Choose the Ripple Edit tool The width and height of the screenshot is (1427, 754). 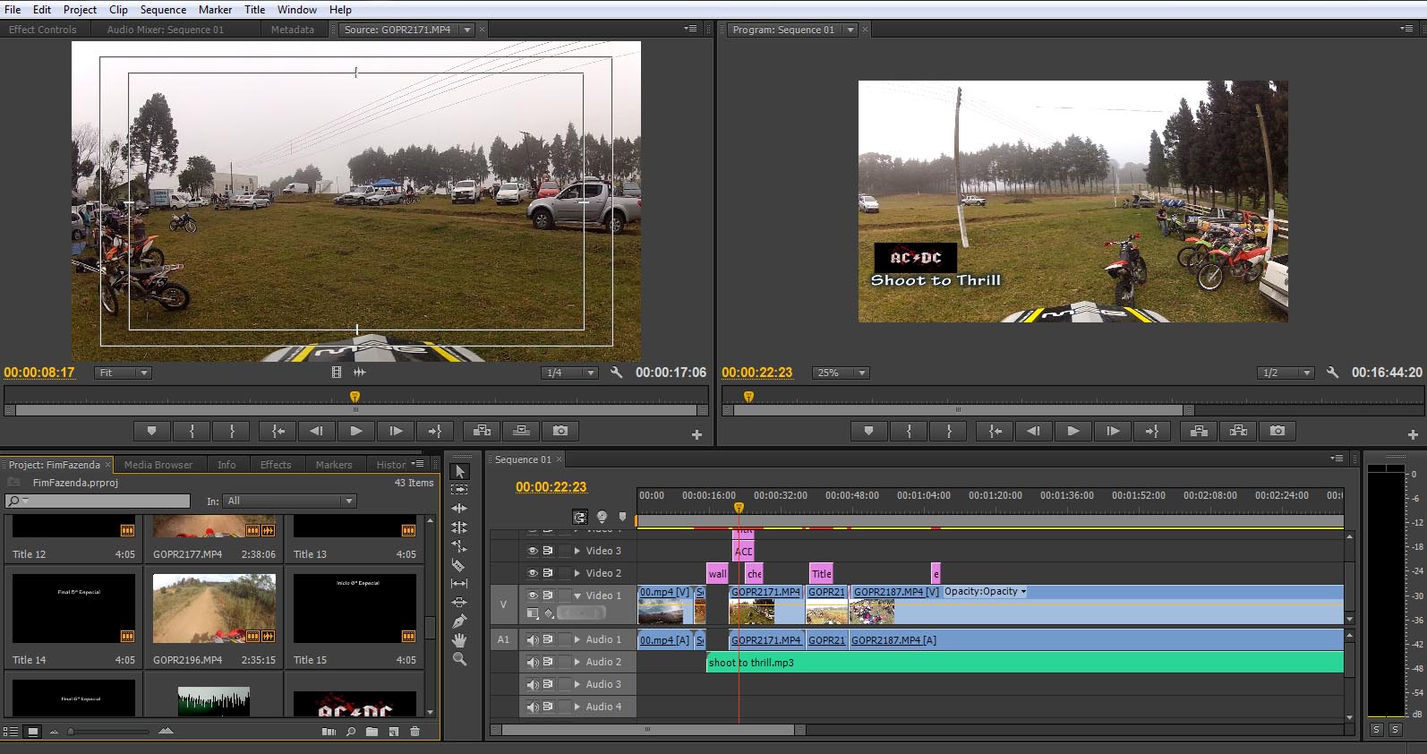[458, 509]
